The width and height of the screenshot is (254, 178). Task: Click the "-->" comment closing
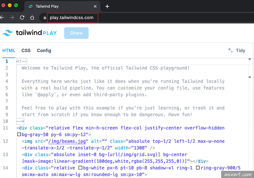click(x=20, y=121)
